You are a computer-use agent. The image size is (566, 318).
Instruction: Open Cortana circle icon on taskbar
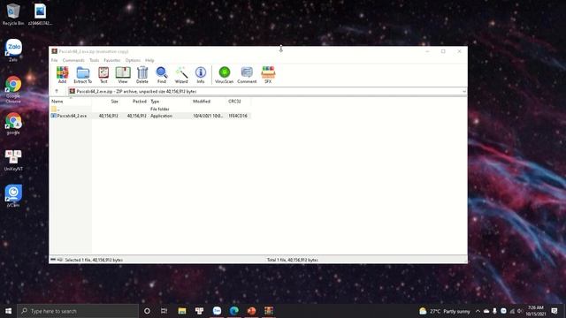click(147, 311)
